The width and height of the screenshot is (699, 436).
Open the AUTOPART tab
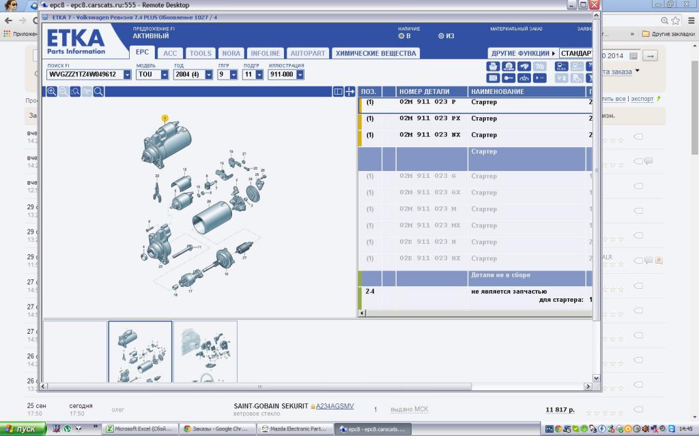308,53
